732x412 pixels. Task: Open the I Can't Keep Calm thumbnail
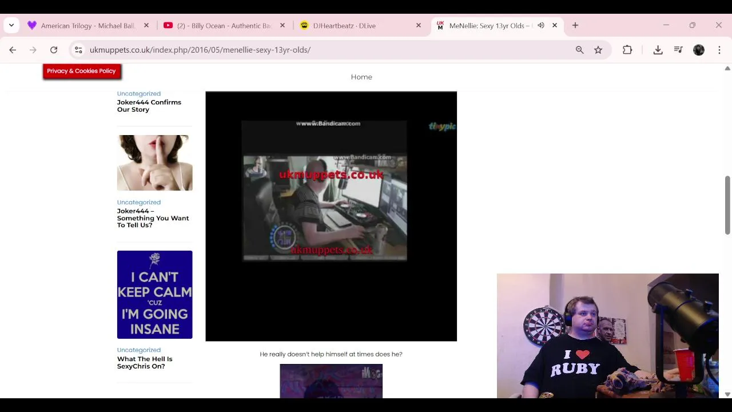click(154, 294)
